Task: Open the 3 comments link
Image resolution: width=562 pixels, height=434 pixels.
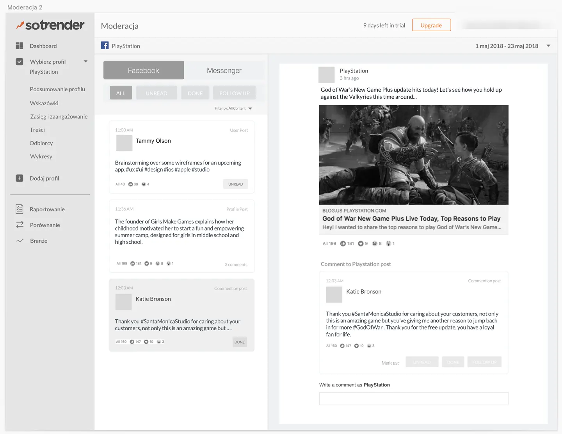Action: tap(236, 264)
